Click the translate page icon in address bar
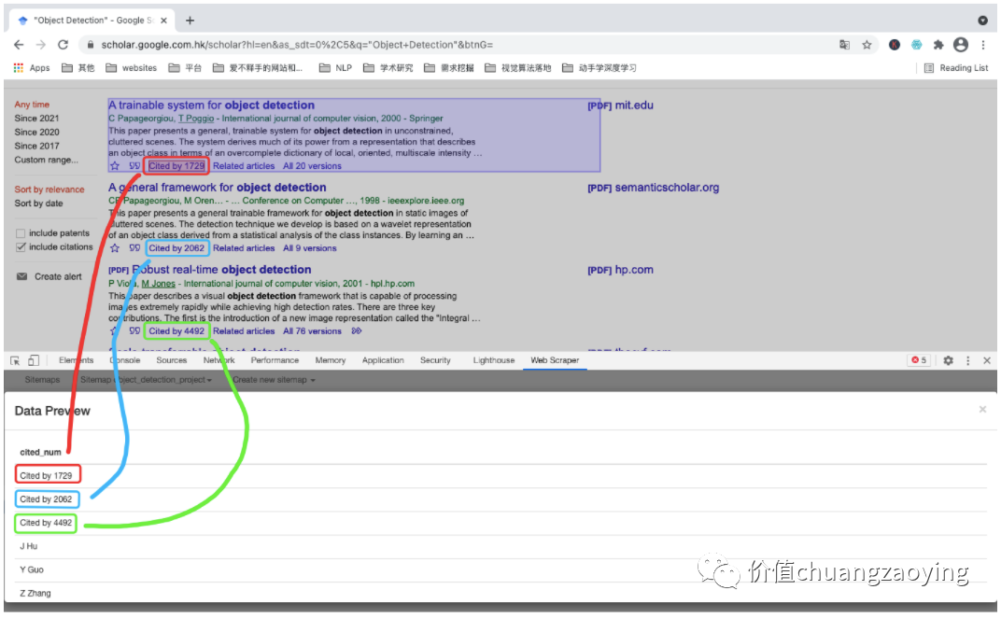 (x=844, y=45)
